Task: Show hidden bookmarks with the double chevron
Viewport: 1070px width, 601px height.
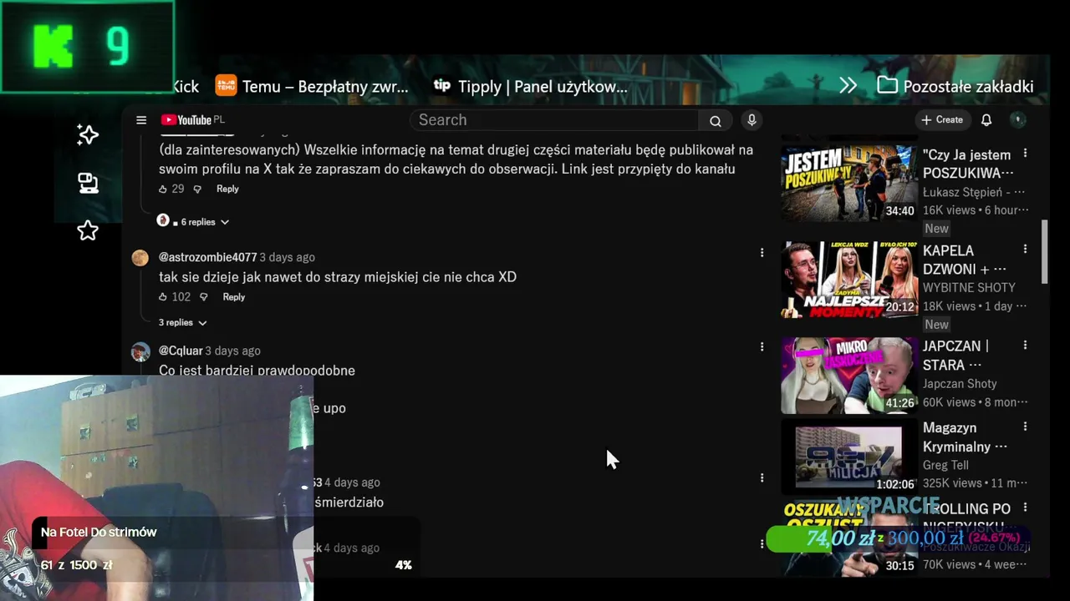Action: coord(848,86)
